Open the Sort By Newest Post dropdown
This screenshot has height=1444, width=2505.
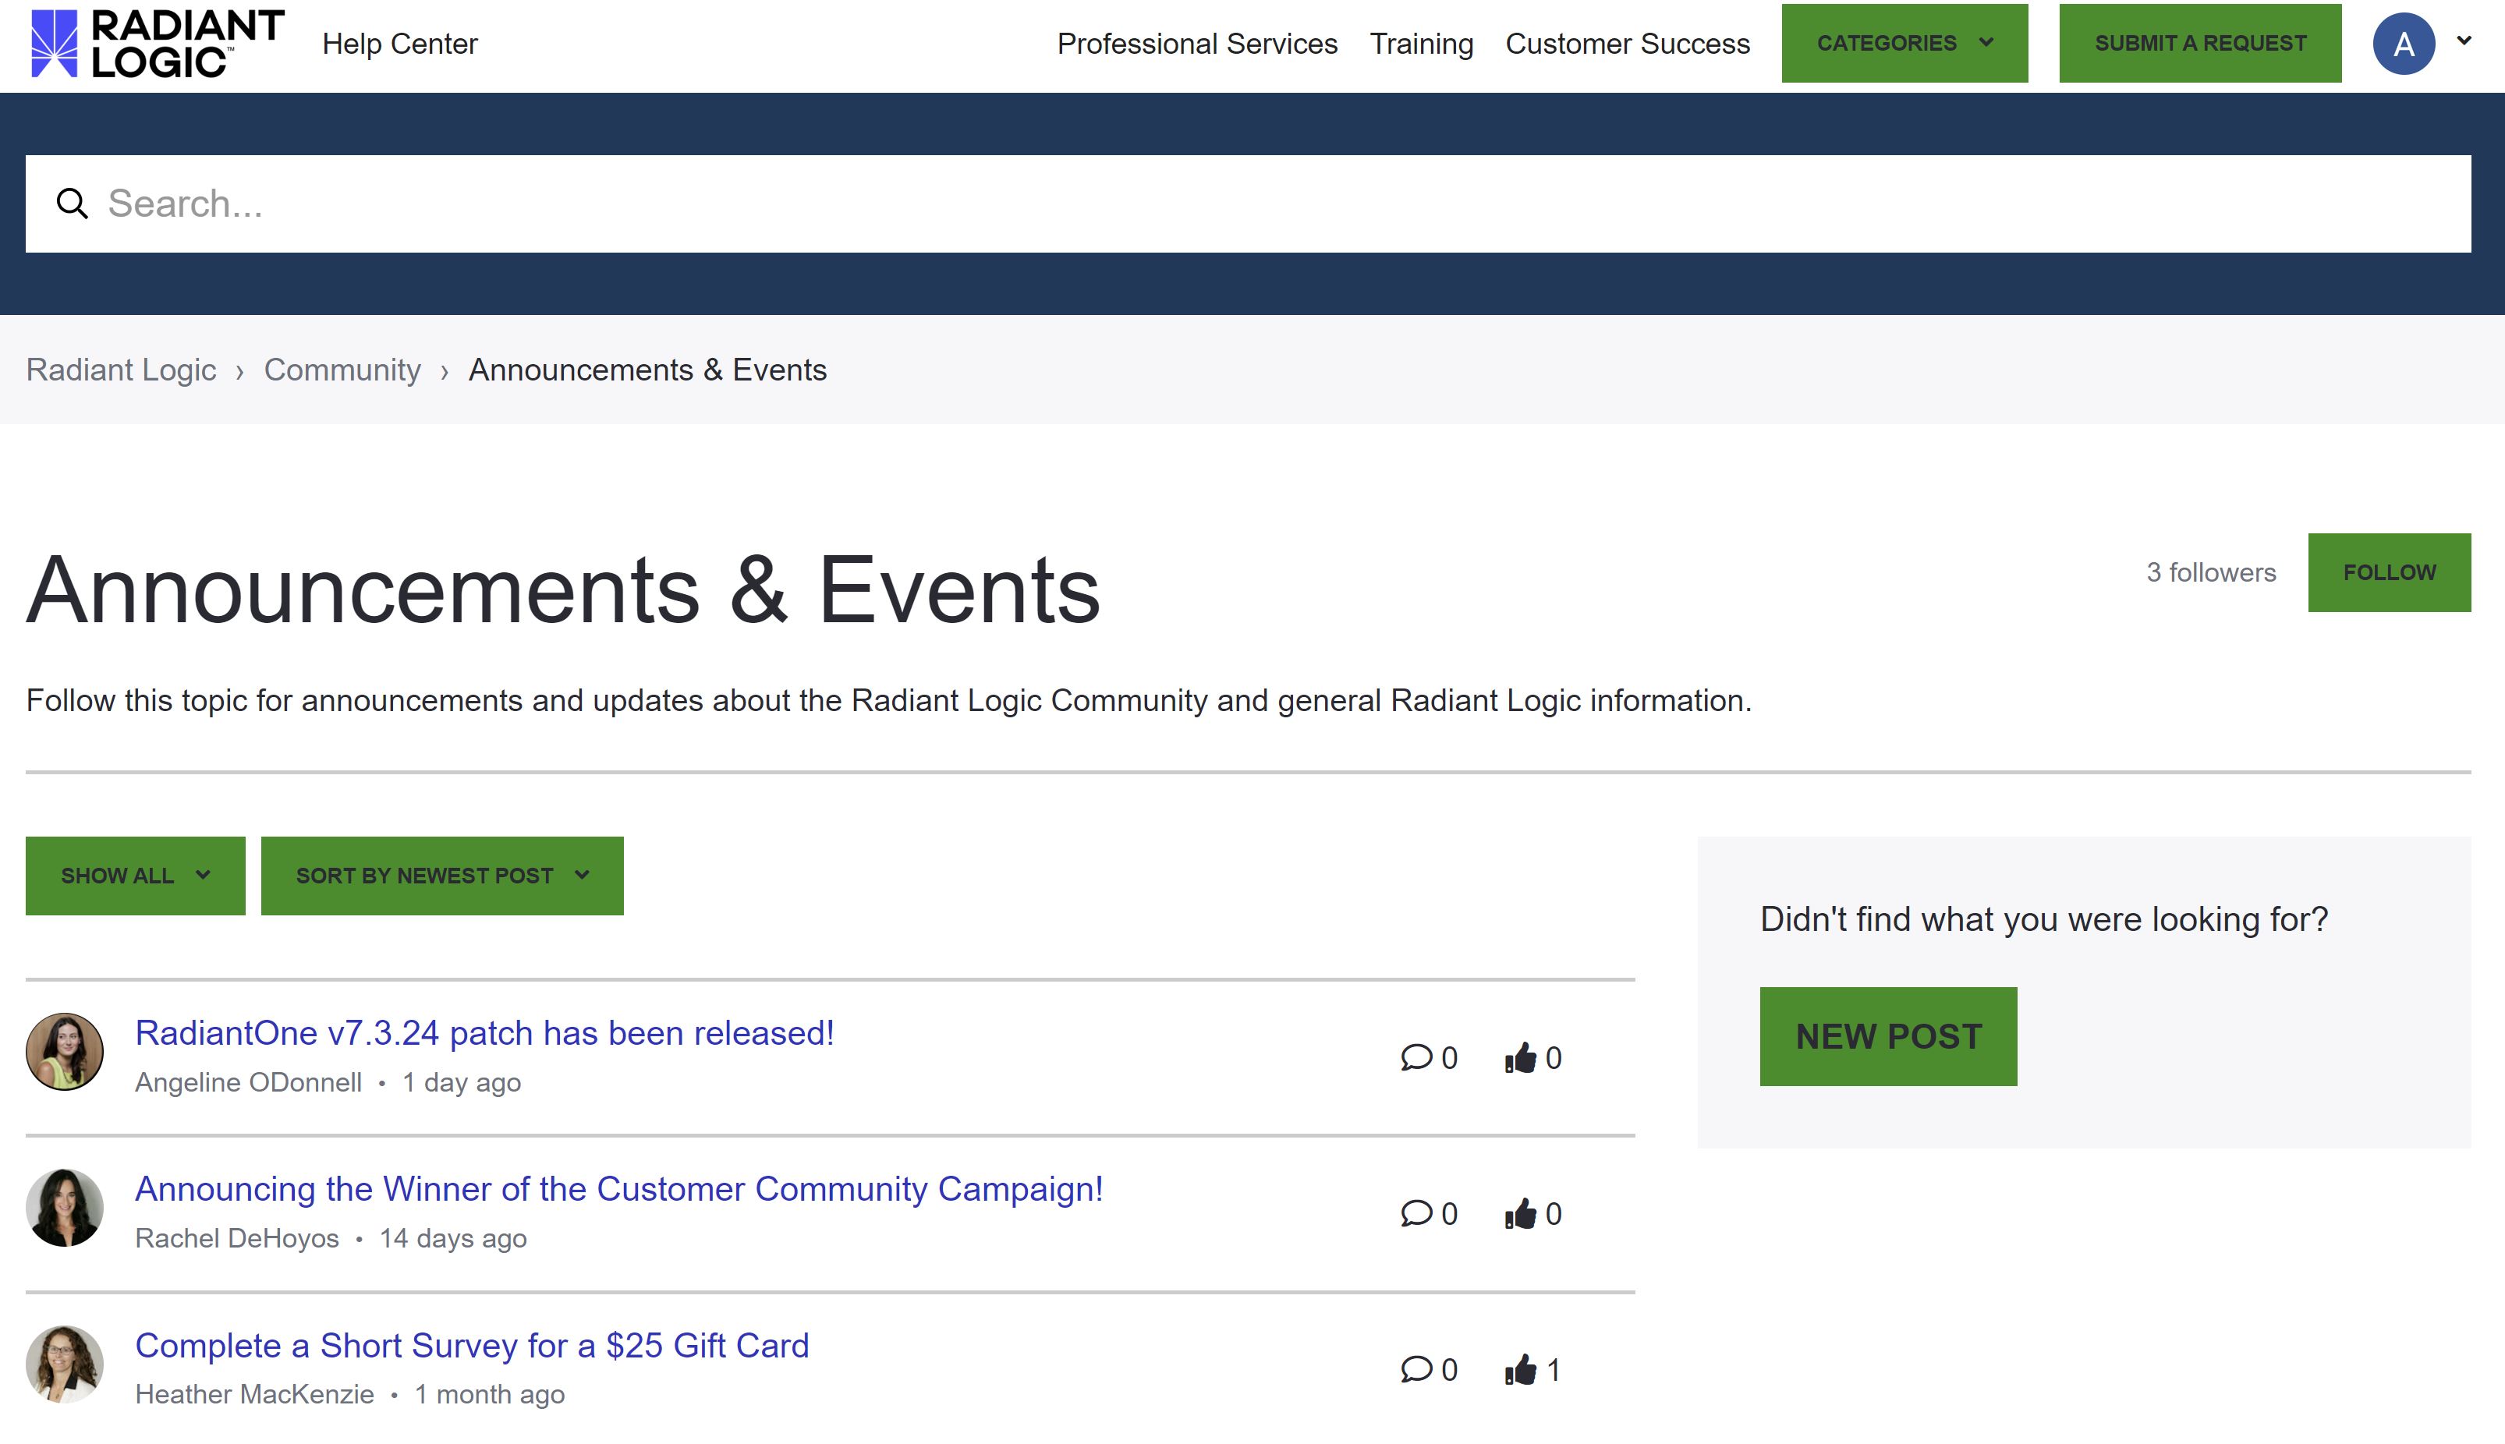[x=442, y=876]
